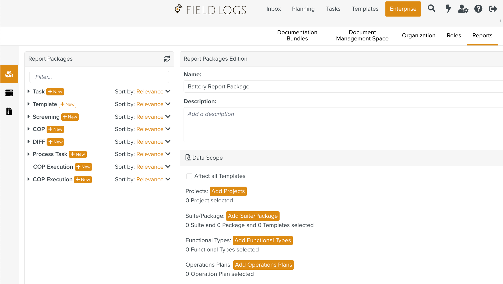This screenshot has height=284, width=503.
Task: Expand the Task tree node
Action: [x=29, y=91]
